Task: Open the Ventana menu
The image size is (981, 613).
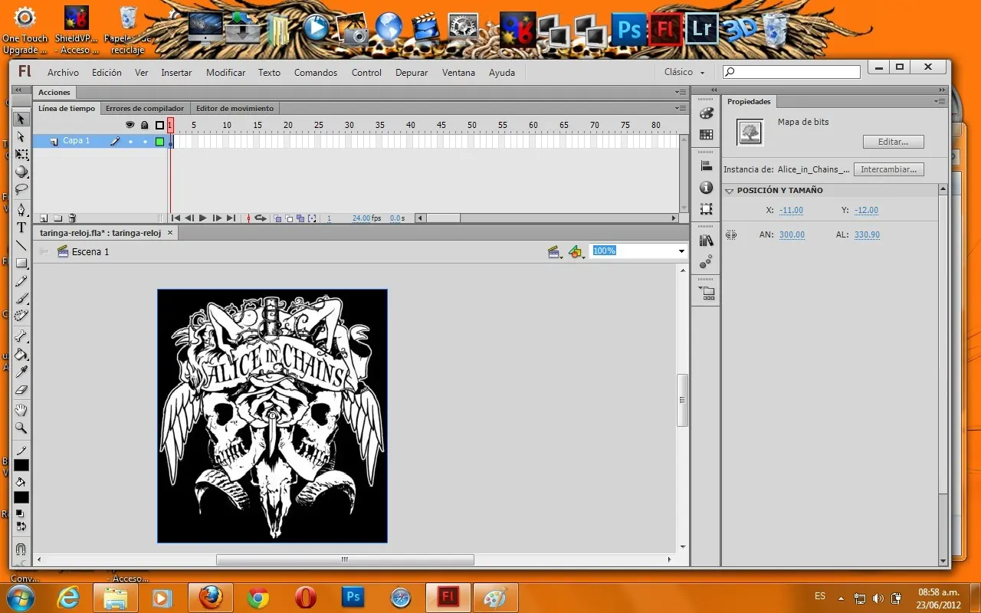Action: point(458,73)
